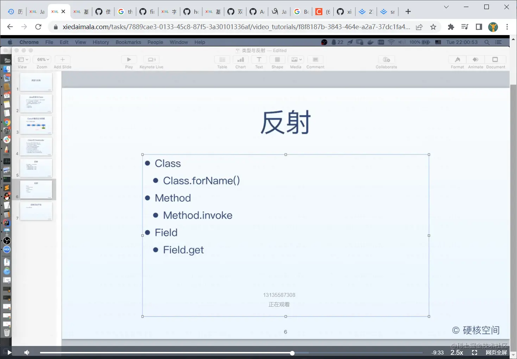Toggle the Animate inspector panel
Screen dimensions: 517x359
click(x=476, y=60)
